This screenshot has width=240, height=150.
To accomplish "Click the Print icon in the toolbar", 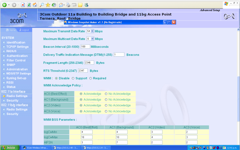I will (68, 5).
